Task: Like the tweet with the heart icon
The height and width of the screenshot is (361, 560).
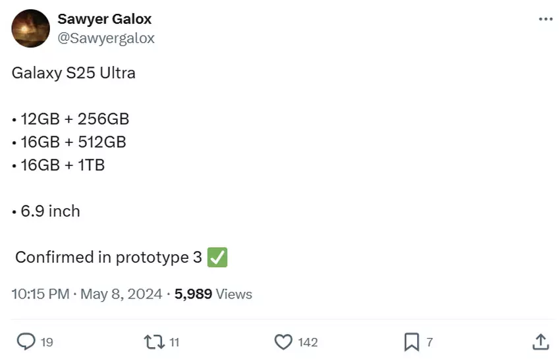Action: pyautogui.click(x=283, y=341)
